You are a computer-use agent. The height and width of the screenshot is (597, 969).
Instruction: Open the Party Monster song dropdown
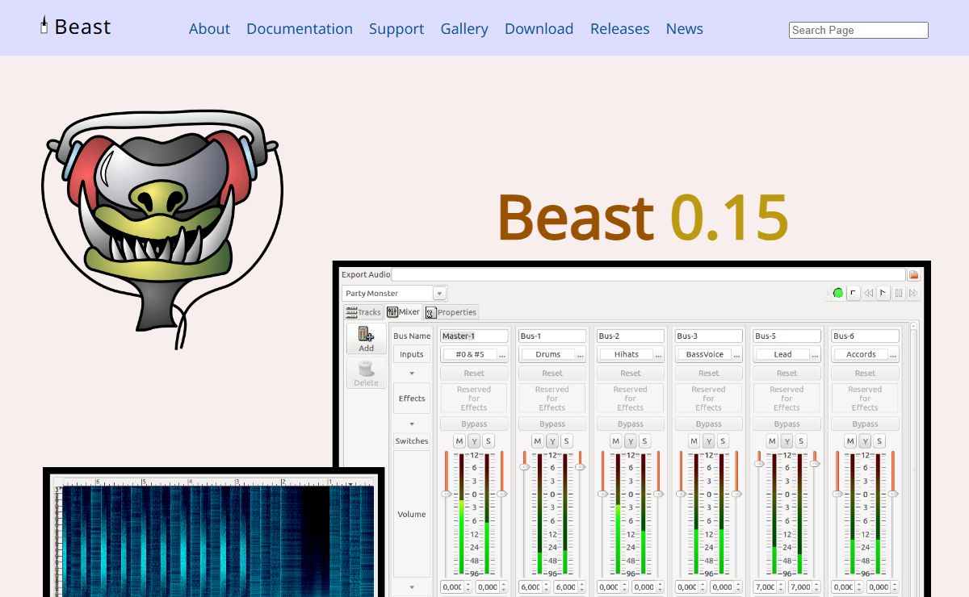[x=439, y=294]
